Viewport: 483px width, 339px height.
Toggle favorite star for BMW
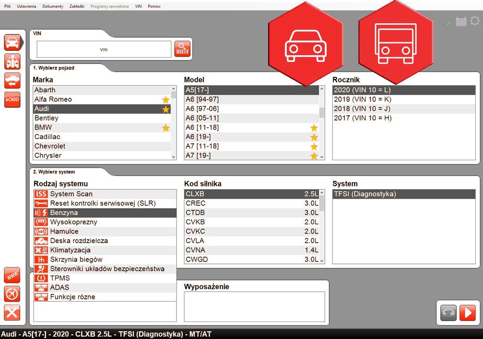pos(166,128)
